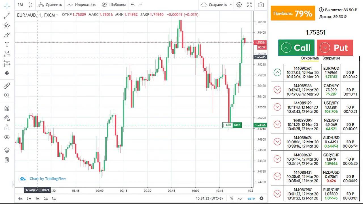363x204 pixels.
Task: Open the pitchfork and Gann tools
Action: click(7, 25)
